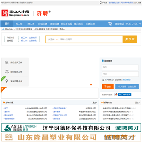
Task: Click the 会员登录/注册 link in the top bar
Action: point(114,2)
